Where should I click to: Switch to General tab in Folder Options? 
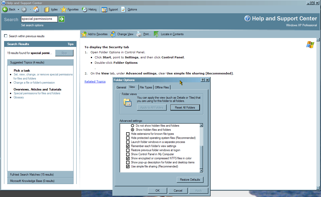[x=121, y=87]
